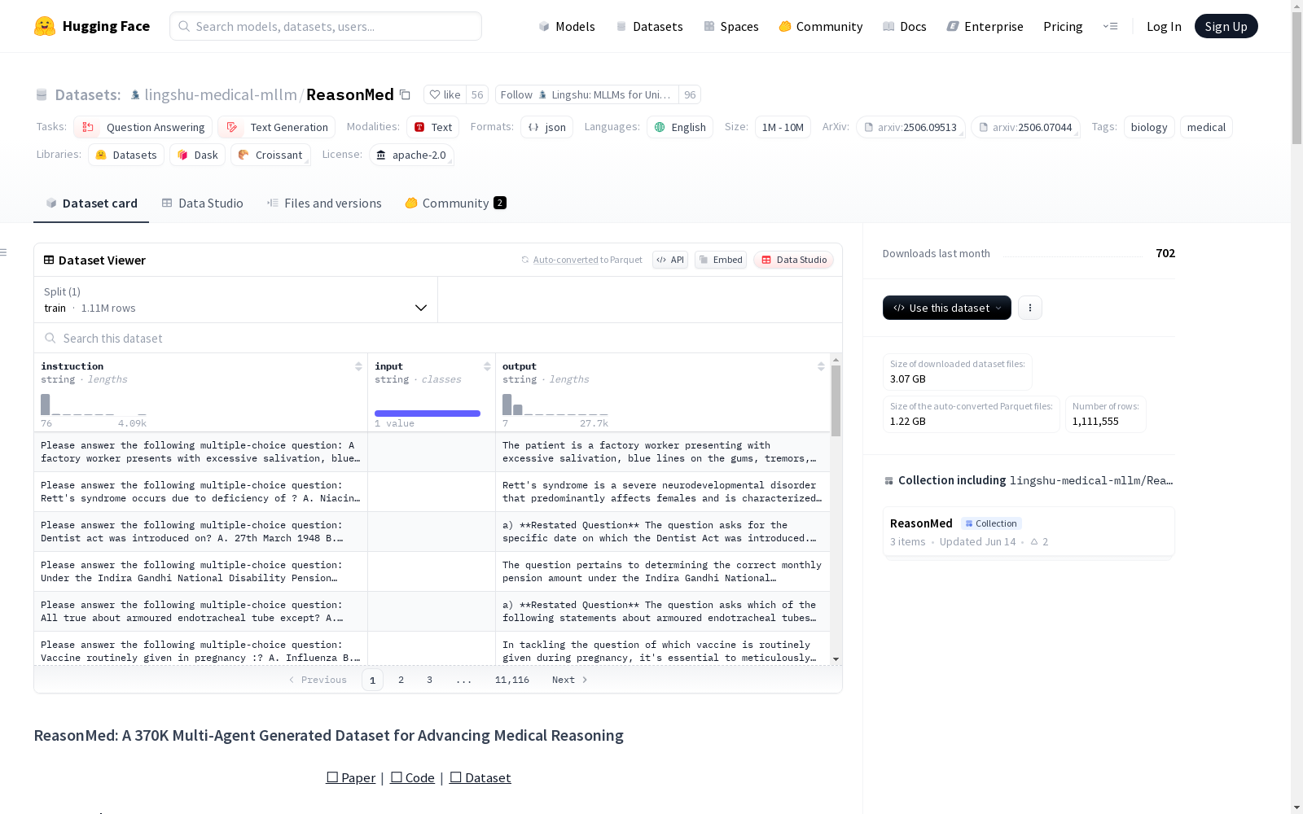Screen dimensions: 1303x814
Task: Open the Community tab with 2 discussions
Action: pyautogui.click(x=456, y=203)
